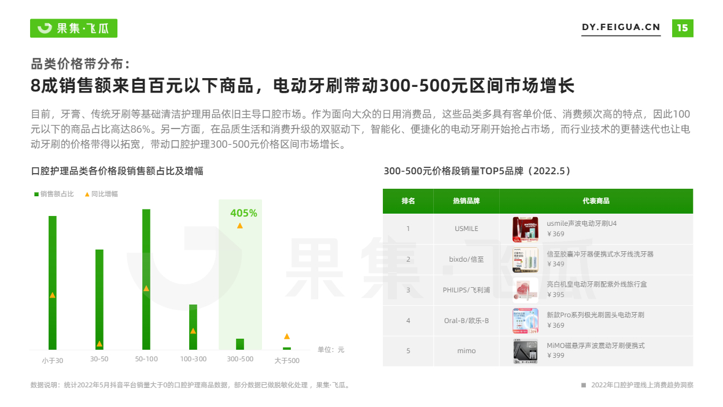723x407 pixels.
Task: Click the 405% growth label
Action: [244, 213]
